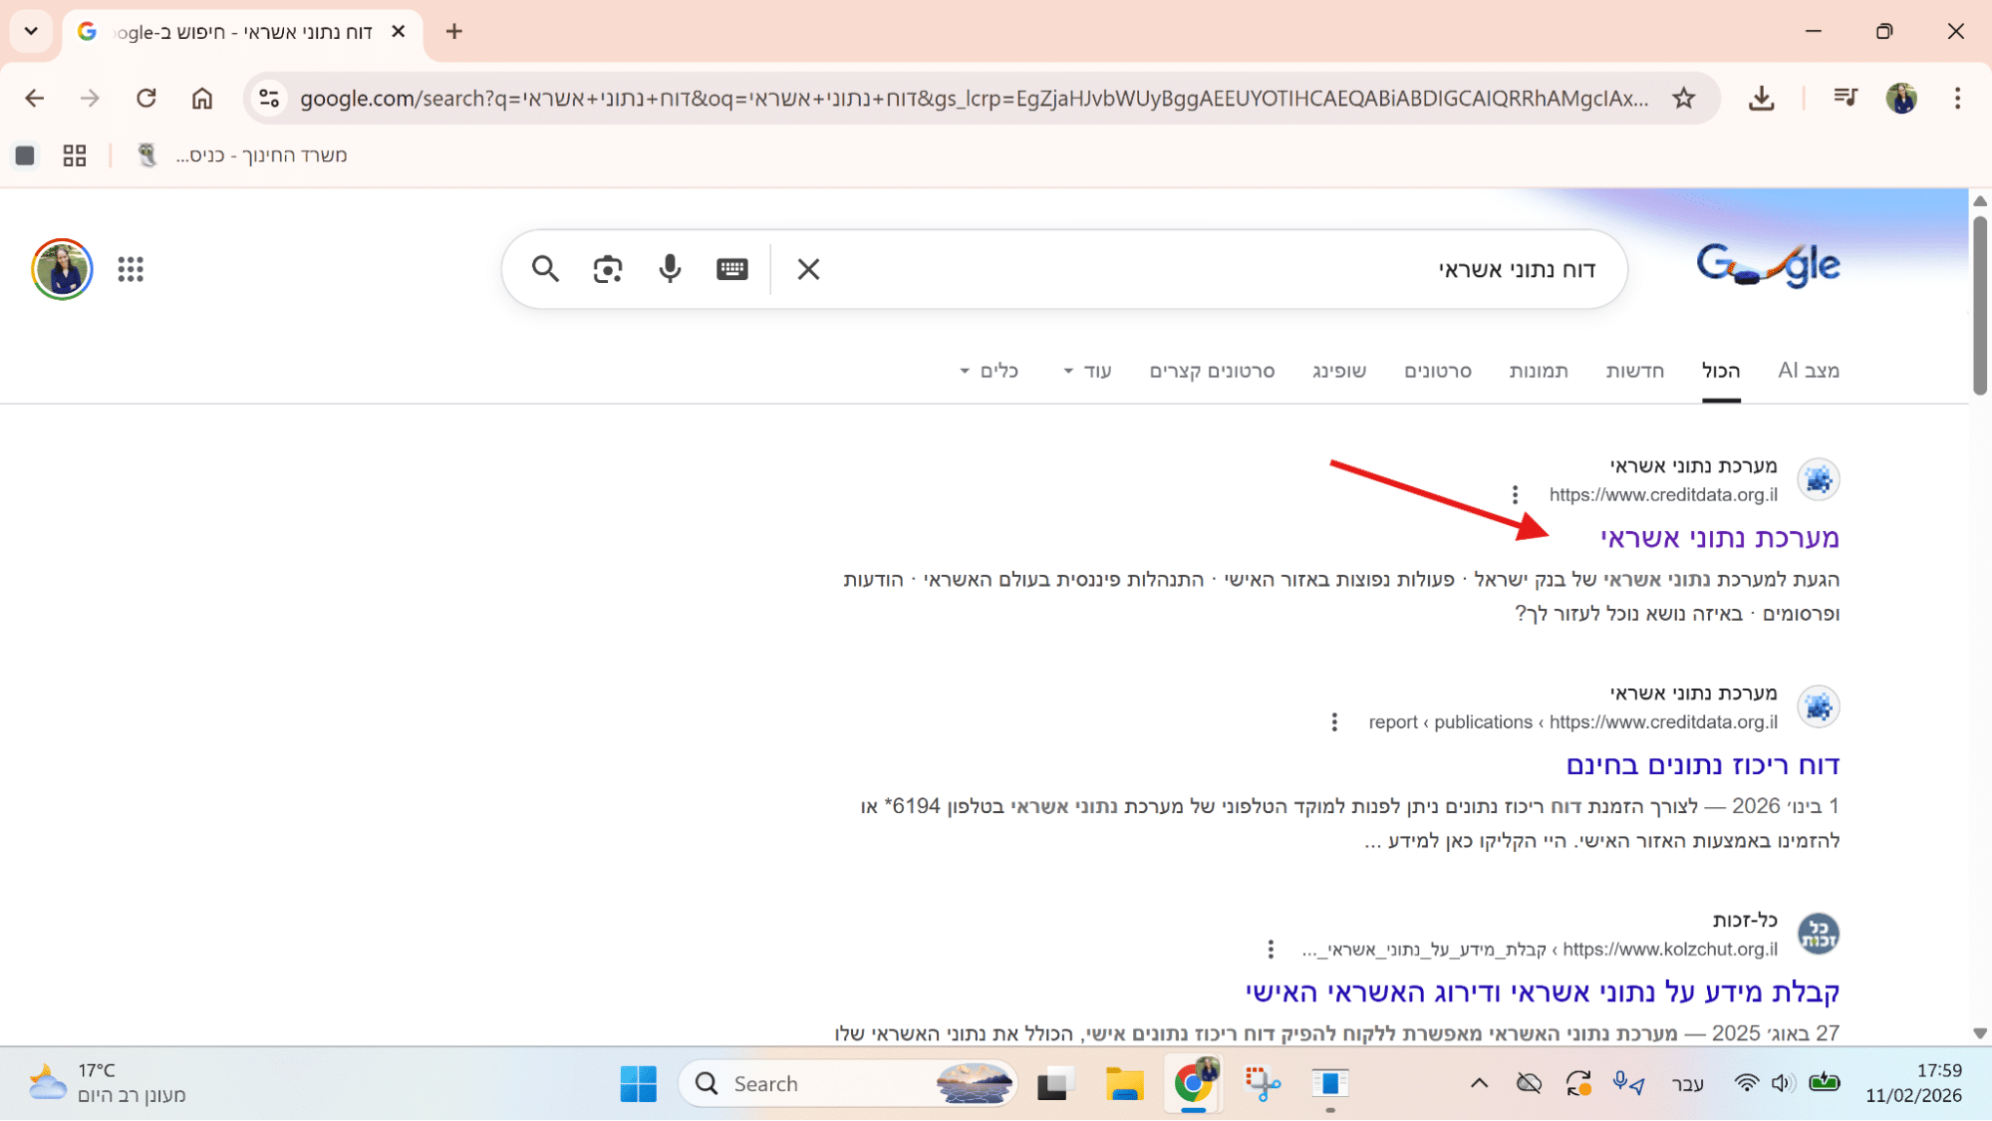Click the camera search by image icon
This screenshot has width=1992, height=1121.
pos(607,269)
